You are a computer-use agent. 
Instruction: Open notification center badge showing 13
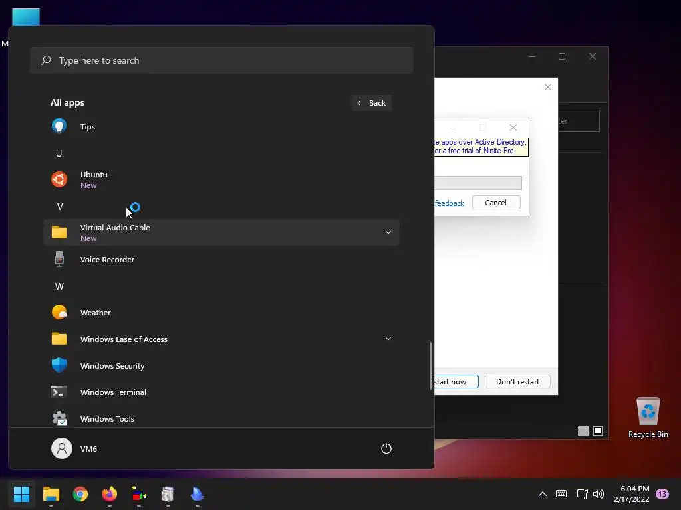point(662,494)
